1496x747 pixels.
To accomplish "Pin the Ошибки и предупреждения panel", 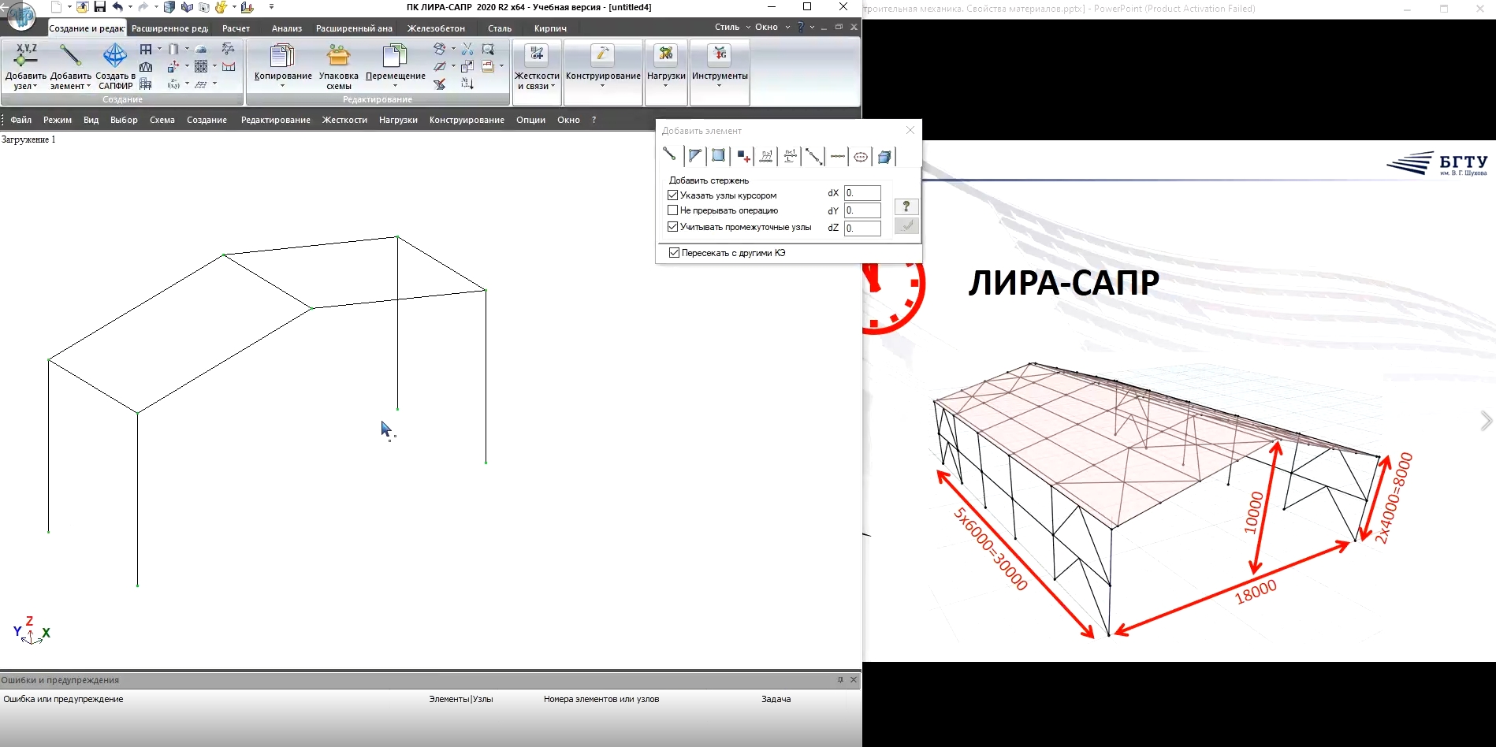I will point(840,679).
